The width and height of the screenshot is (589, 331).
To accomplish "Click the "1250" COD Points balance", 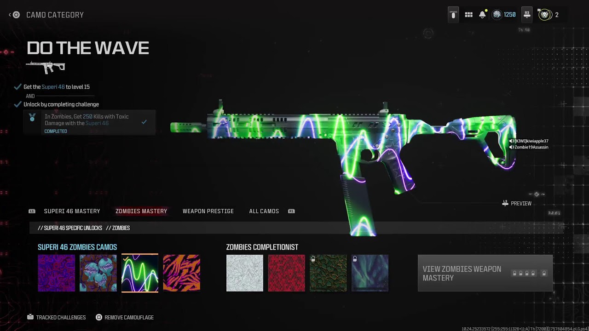I will point(510,15).
